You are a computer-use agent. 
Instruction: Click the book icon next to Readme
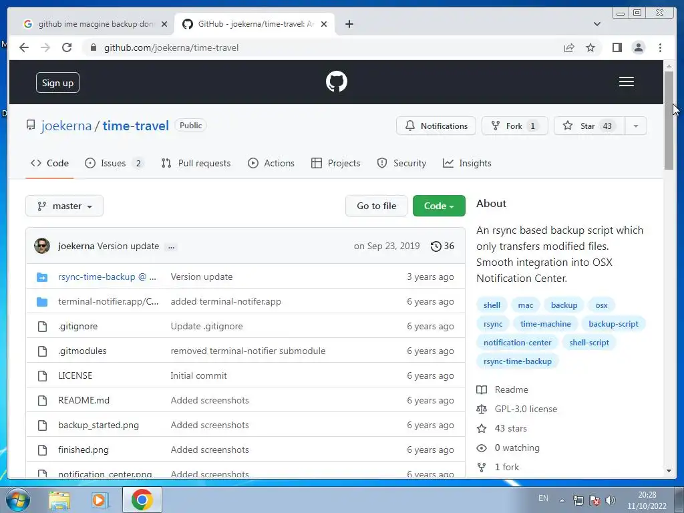pos(482,389)
